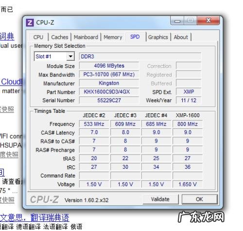Click the OK button
This screenshot has width=243, height=231.
pyautogui.click(x=199, y=199)
